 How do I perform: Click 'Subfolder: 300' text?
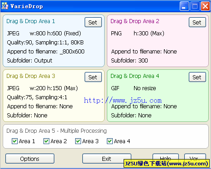[x=129, y=61]
